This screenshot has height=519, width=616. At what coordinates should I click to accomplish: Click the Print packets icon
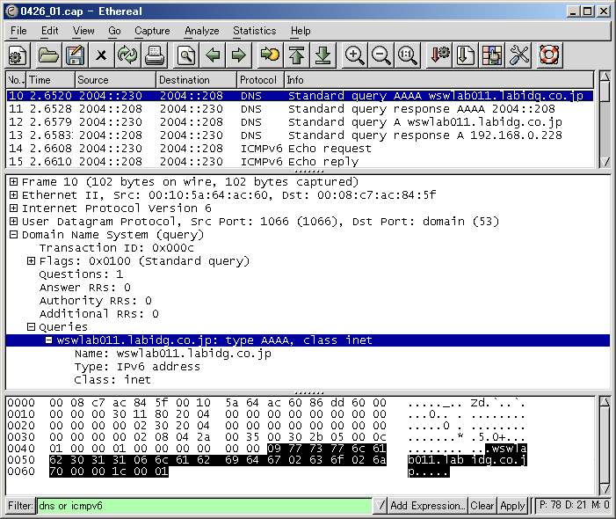pos(155,55)
